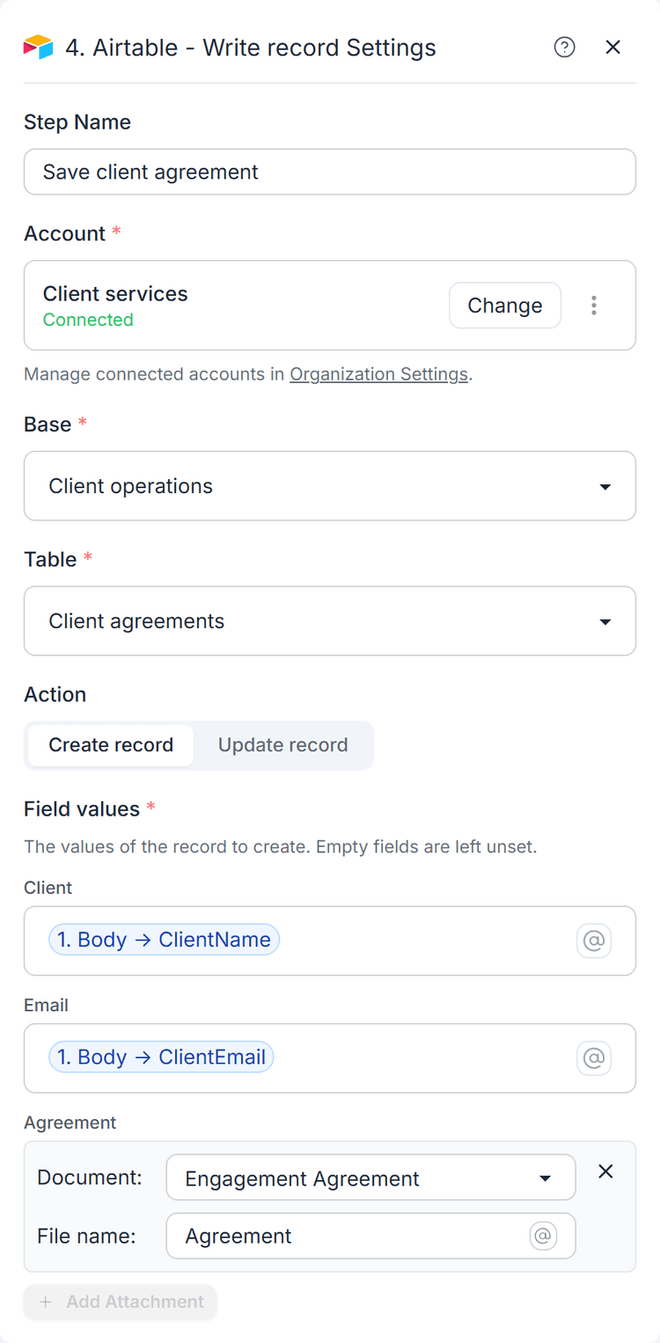Click the Client field input area
This screenshot has height=1343, width=660.
330,941
